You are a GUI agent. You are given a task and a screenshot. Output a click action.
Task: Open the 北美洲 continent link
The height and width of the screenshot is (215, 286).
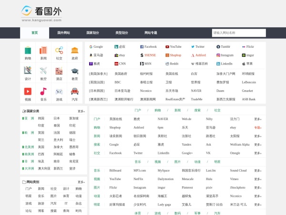[29, 147]
